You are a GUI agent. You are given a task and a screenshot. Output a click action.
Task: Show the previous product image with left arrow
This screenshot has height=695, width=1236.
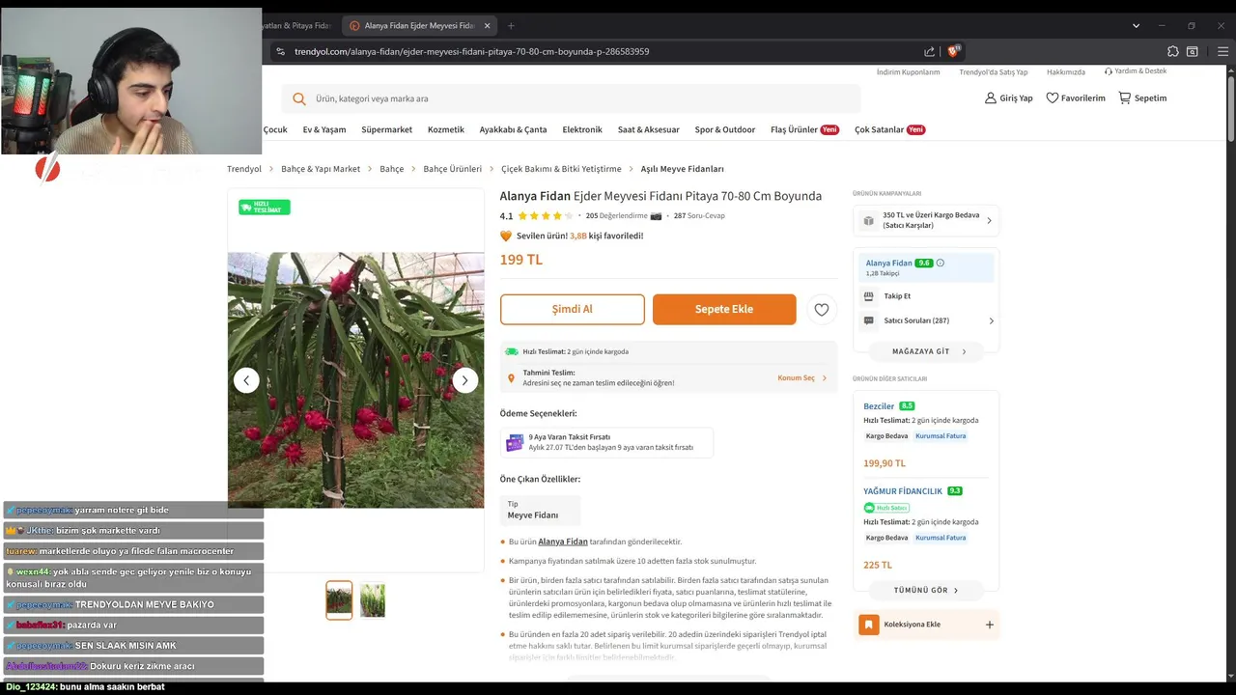point(246,380)
